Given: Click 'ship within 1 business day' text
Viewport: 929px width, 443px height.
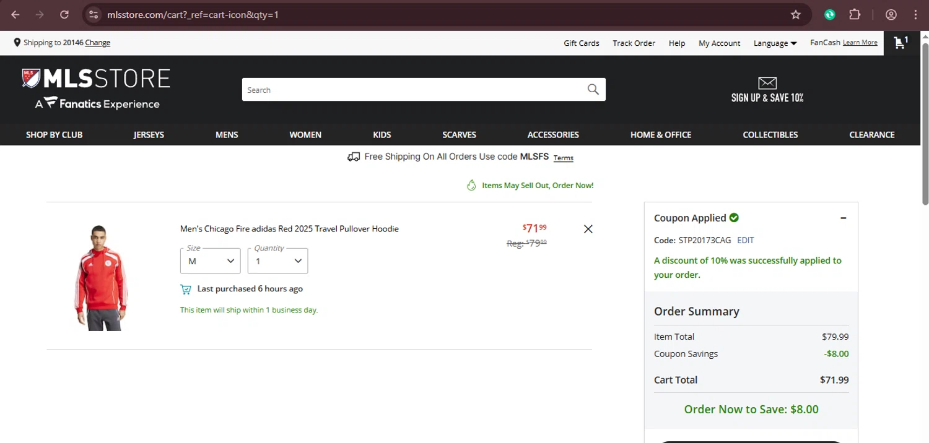Looking at the screenshot, I should tap(249, 310).
